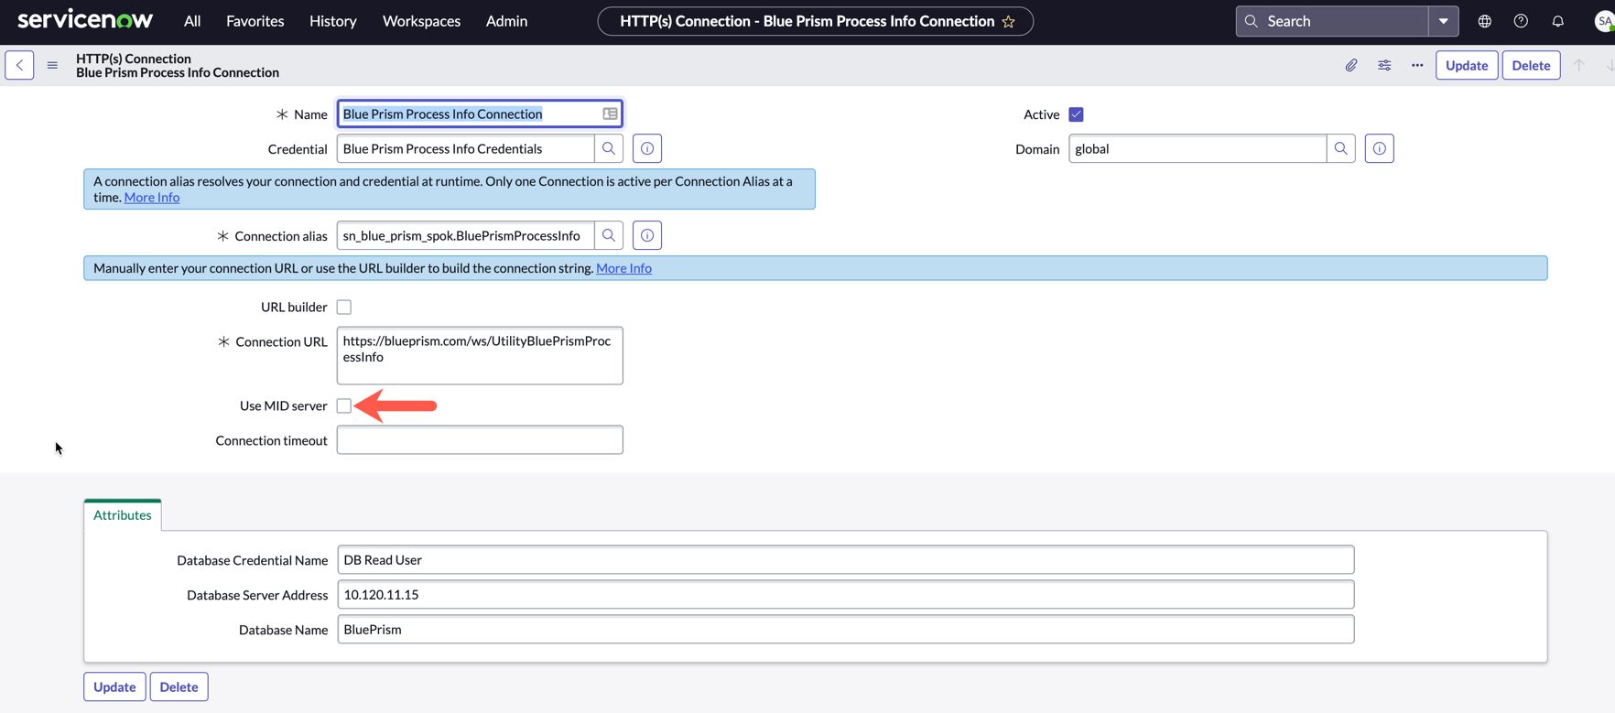Screen dimensions: 1615x713
Task: Click the Connection alias input field
Action: (466, 235)
